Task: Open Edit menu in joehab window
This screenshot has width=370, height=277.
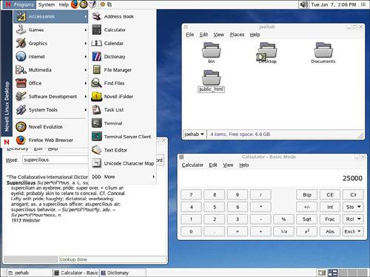Action: 203,35
